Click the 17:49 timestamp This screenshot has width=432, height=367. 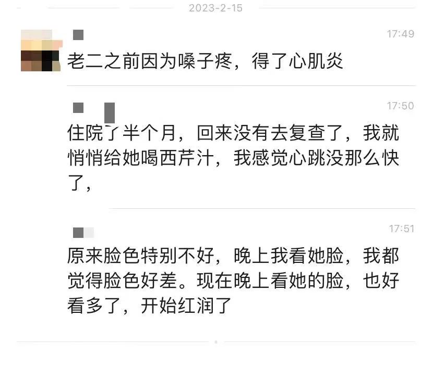point(400,34)
